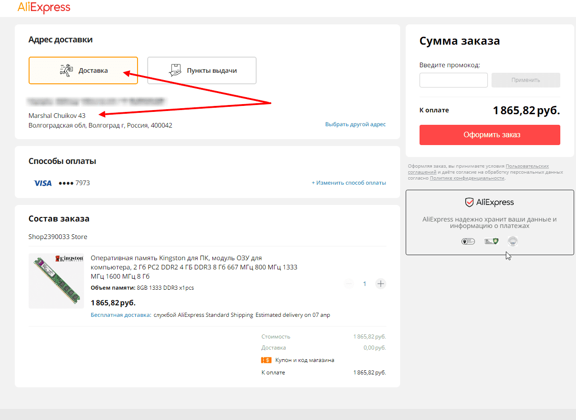Click Изменить способ оплаты link

348,183
